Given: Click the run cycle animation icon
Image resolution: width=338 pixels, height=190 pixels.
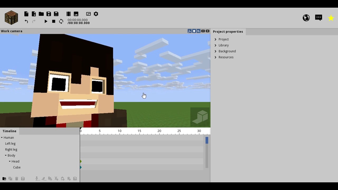Looking at the screenshot, I should click(44, 179).
